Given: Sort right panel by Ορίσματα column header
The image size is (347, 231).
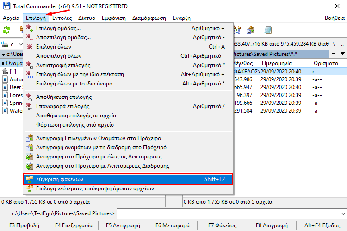Looking at the screenshot, I should point(329,63).
